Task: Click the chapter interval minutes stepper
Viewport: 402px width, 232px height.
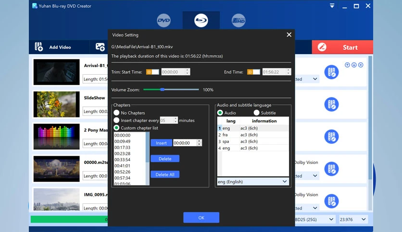Action: click(x=176, y=120)
